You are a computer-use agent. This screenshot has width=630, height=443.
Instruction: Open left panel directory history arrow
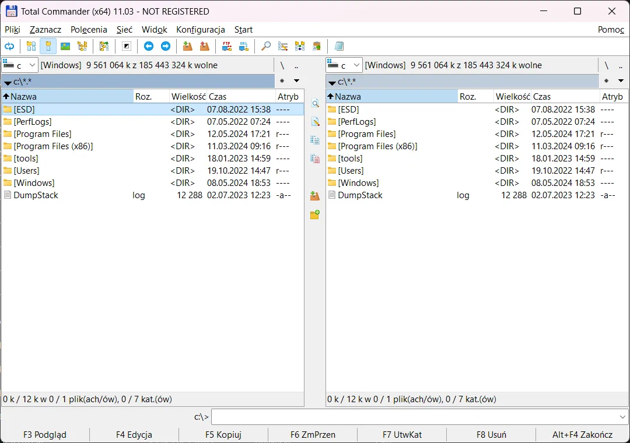click(x=296, y=80)
